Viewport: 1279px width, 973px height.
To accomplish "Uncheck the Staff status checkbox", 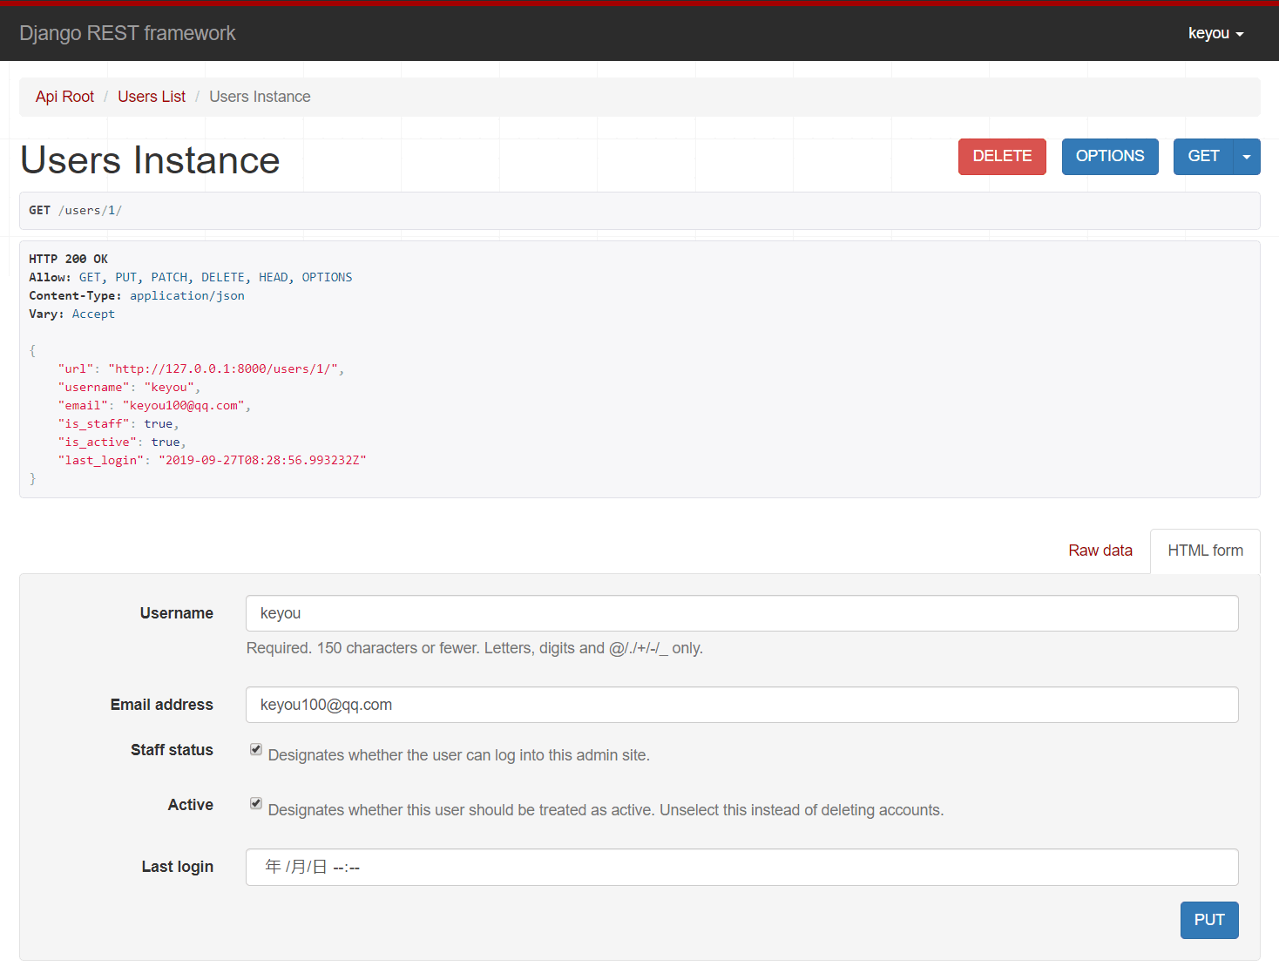I will [256, 749].
